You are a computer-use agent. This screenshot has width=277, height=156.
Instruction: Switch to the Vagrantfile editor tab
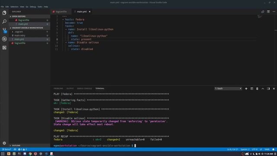61,12
